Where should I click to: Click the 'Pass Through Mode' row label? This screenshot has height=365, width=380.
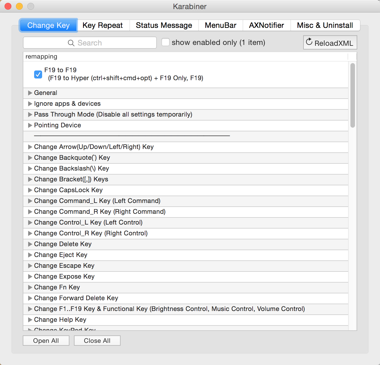tap(113, 115)
